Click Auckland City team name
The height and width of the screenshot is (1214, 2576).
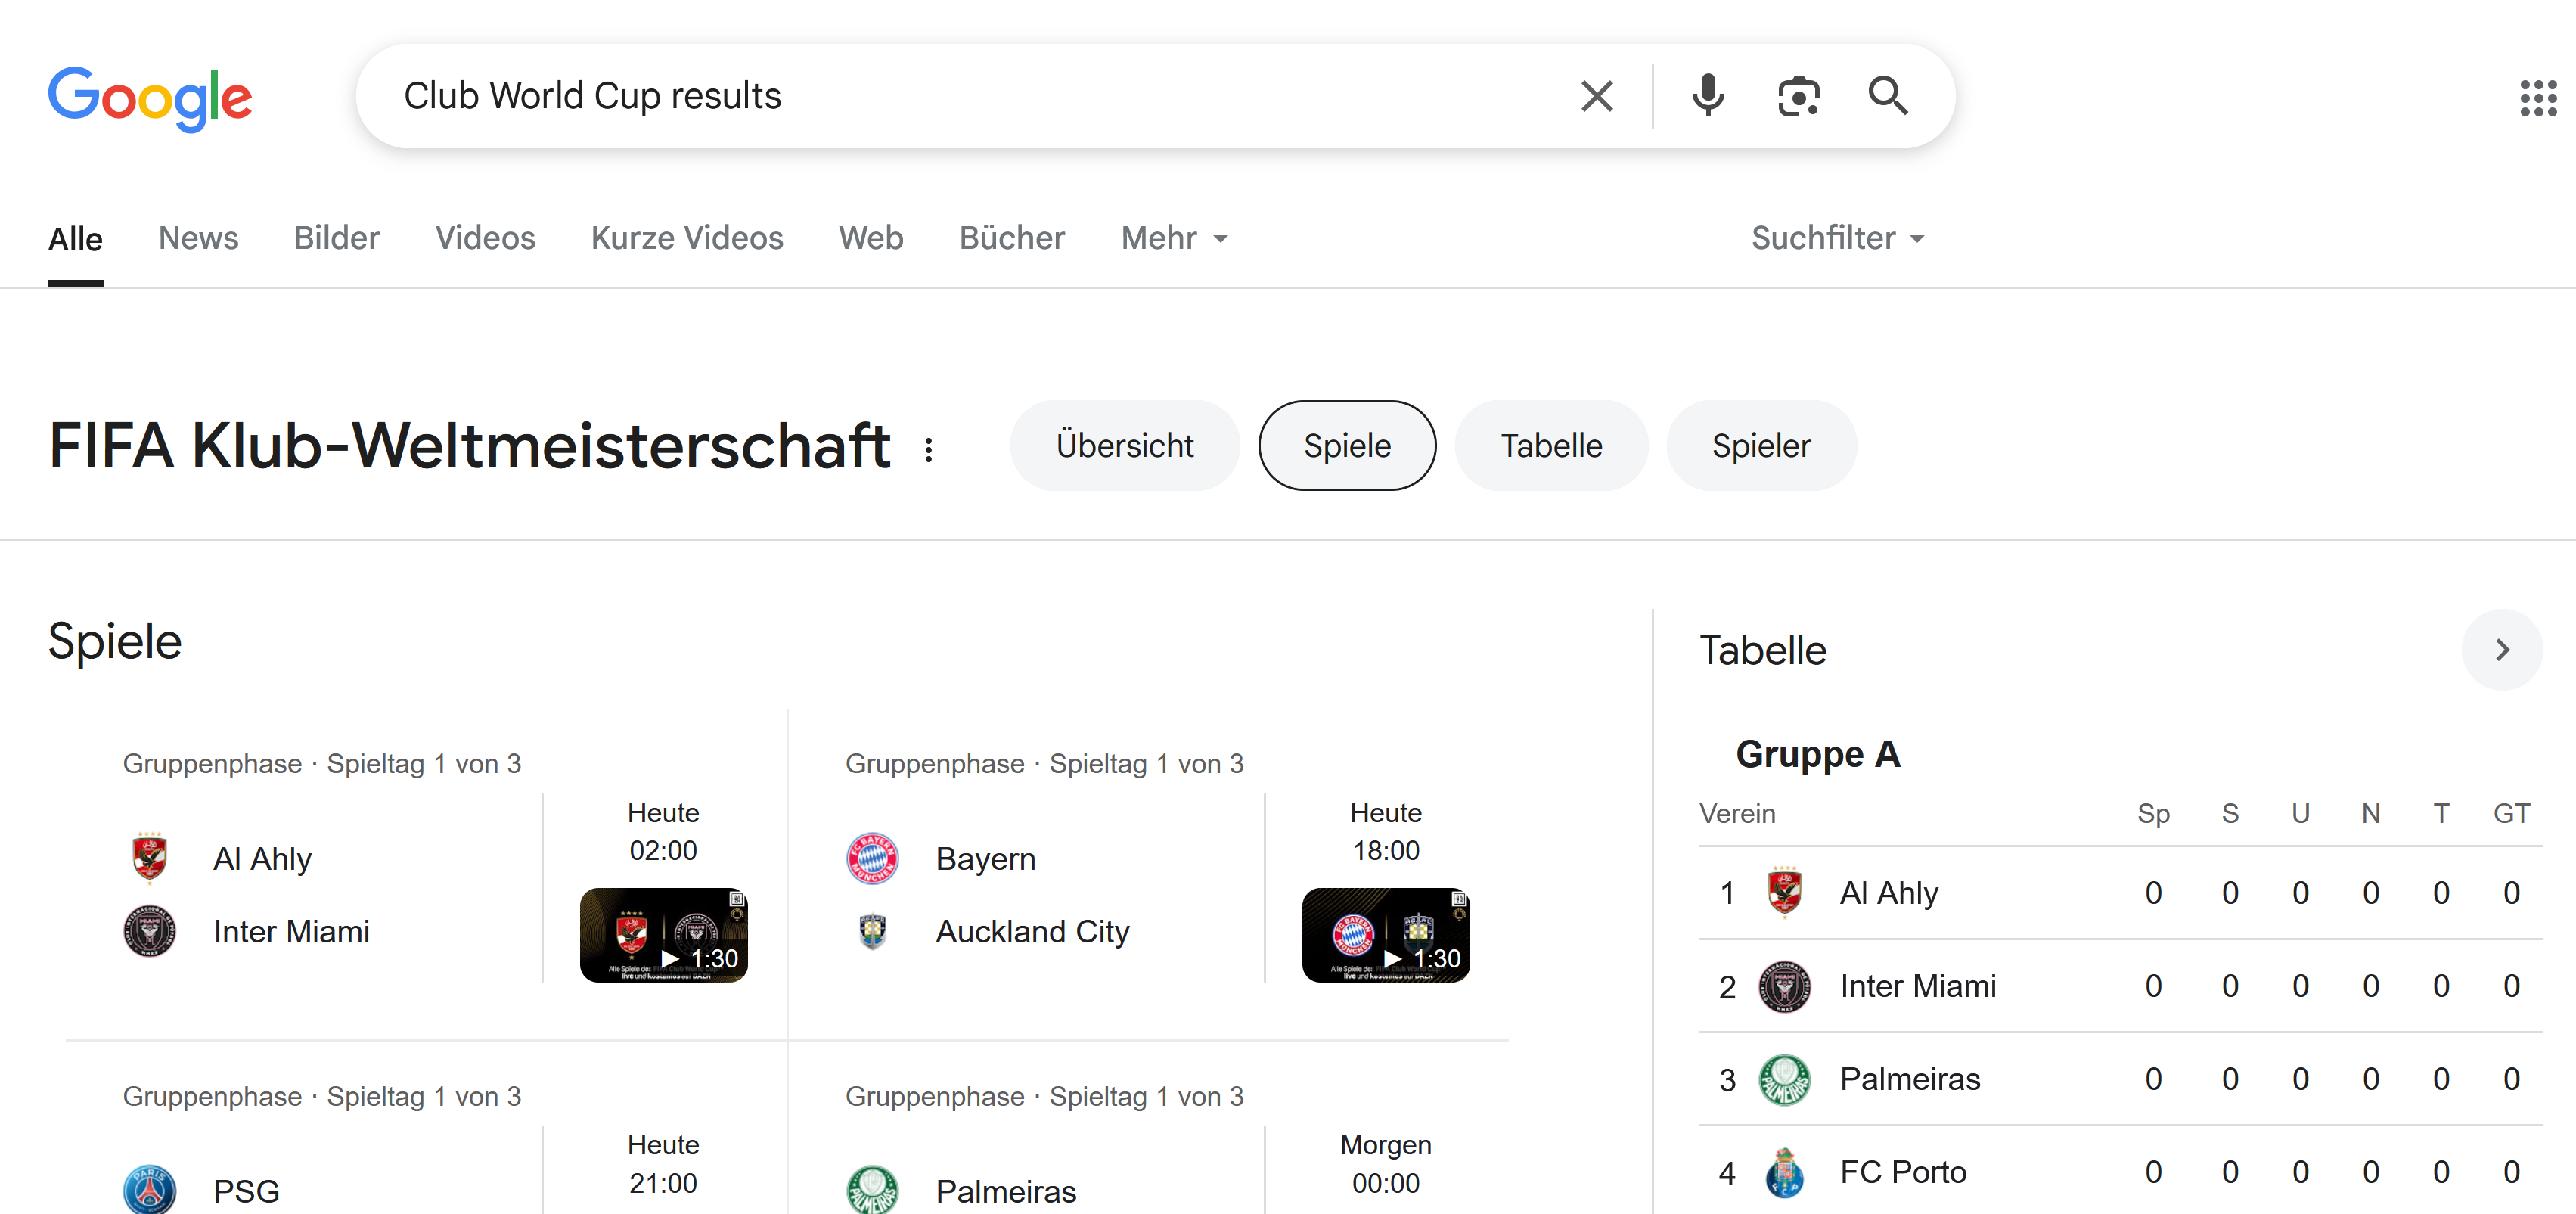[x=1032, y=931]
